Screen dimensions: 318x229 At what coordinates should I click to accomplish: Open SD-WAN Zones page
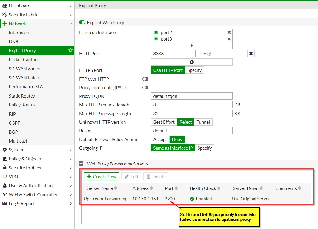[x=37, y=69]
